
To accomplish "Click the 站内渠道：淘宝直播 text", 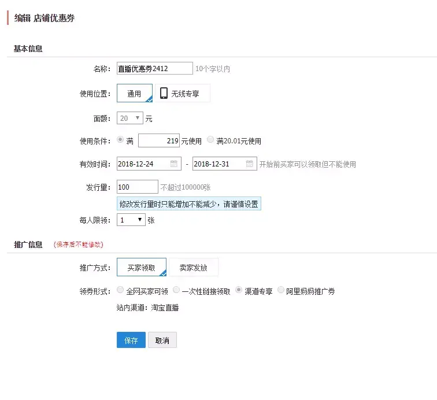I will 148,308.
